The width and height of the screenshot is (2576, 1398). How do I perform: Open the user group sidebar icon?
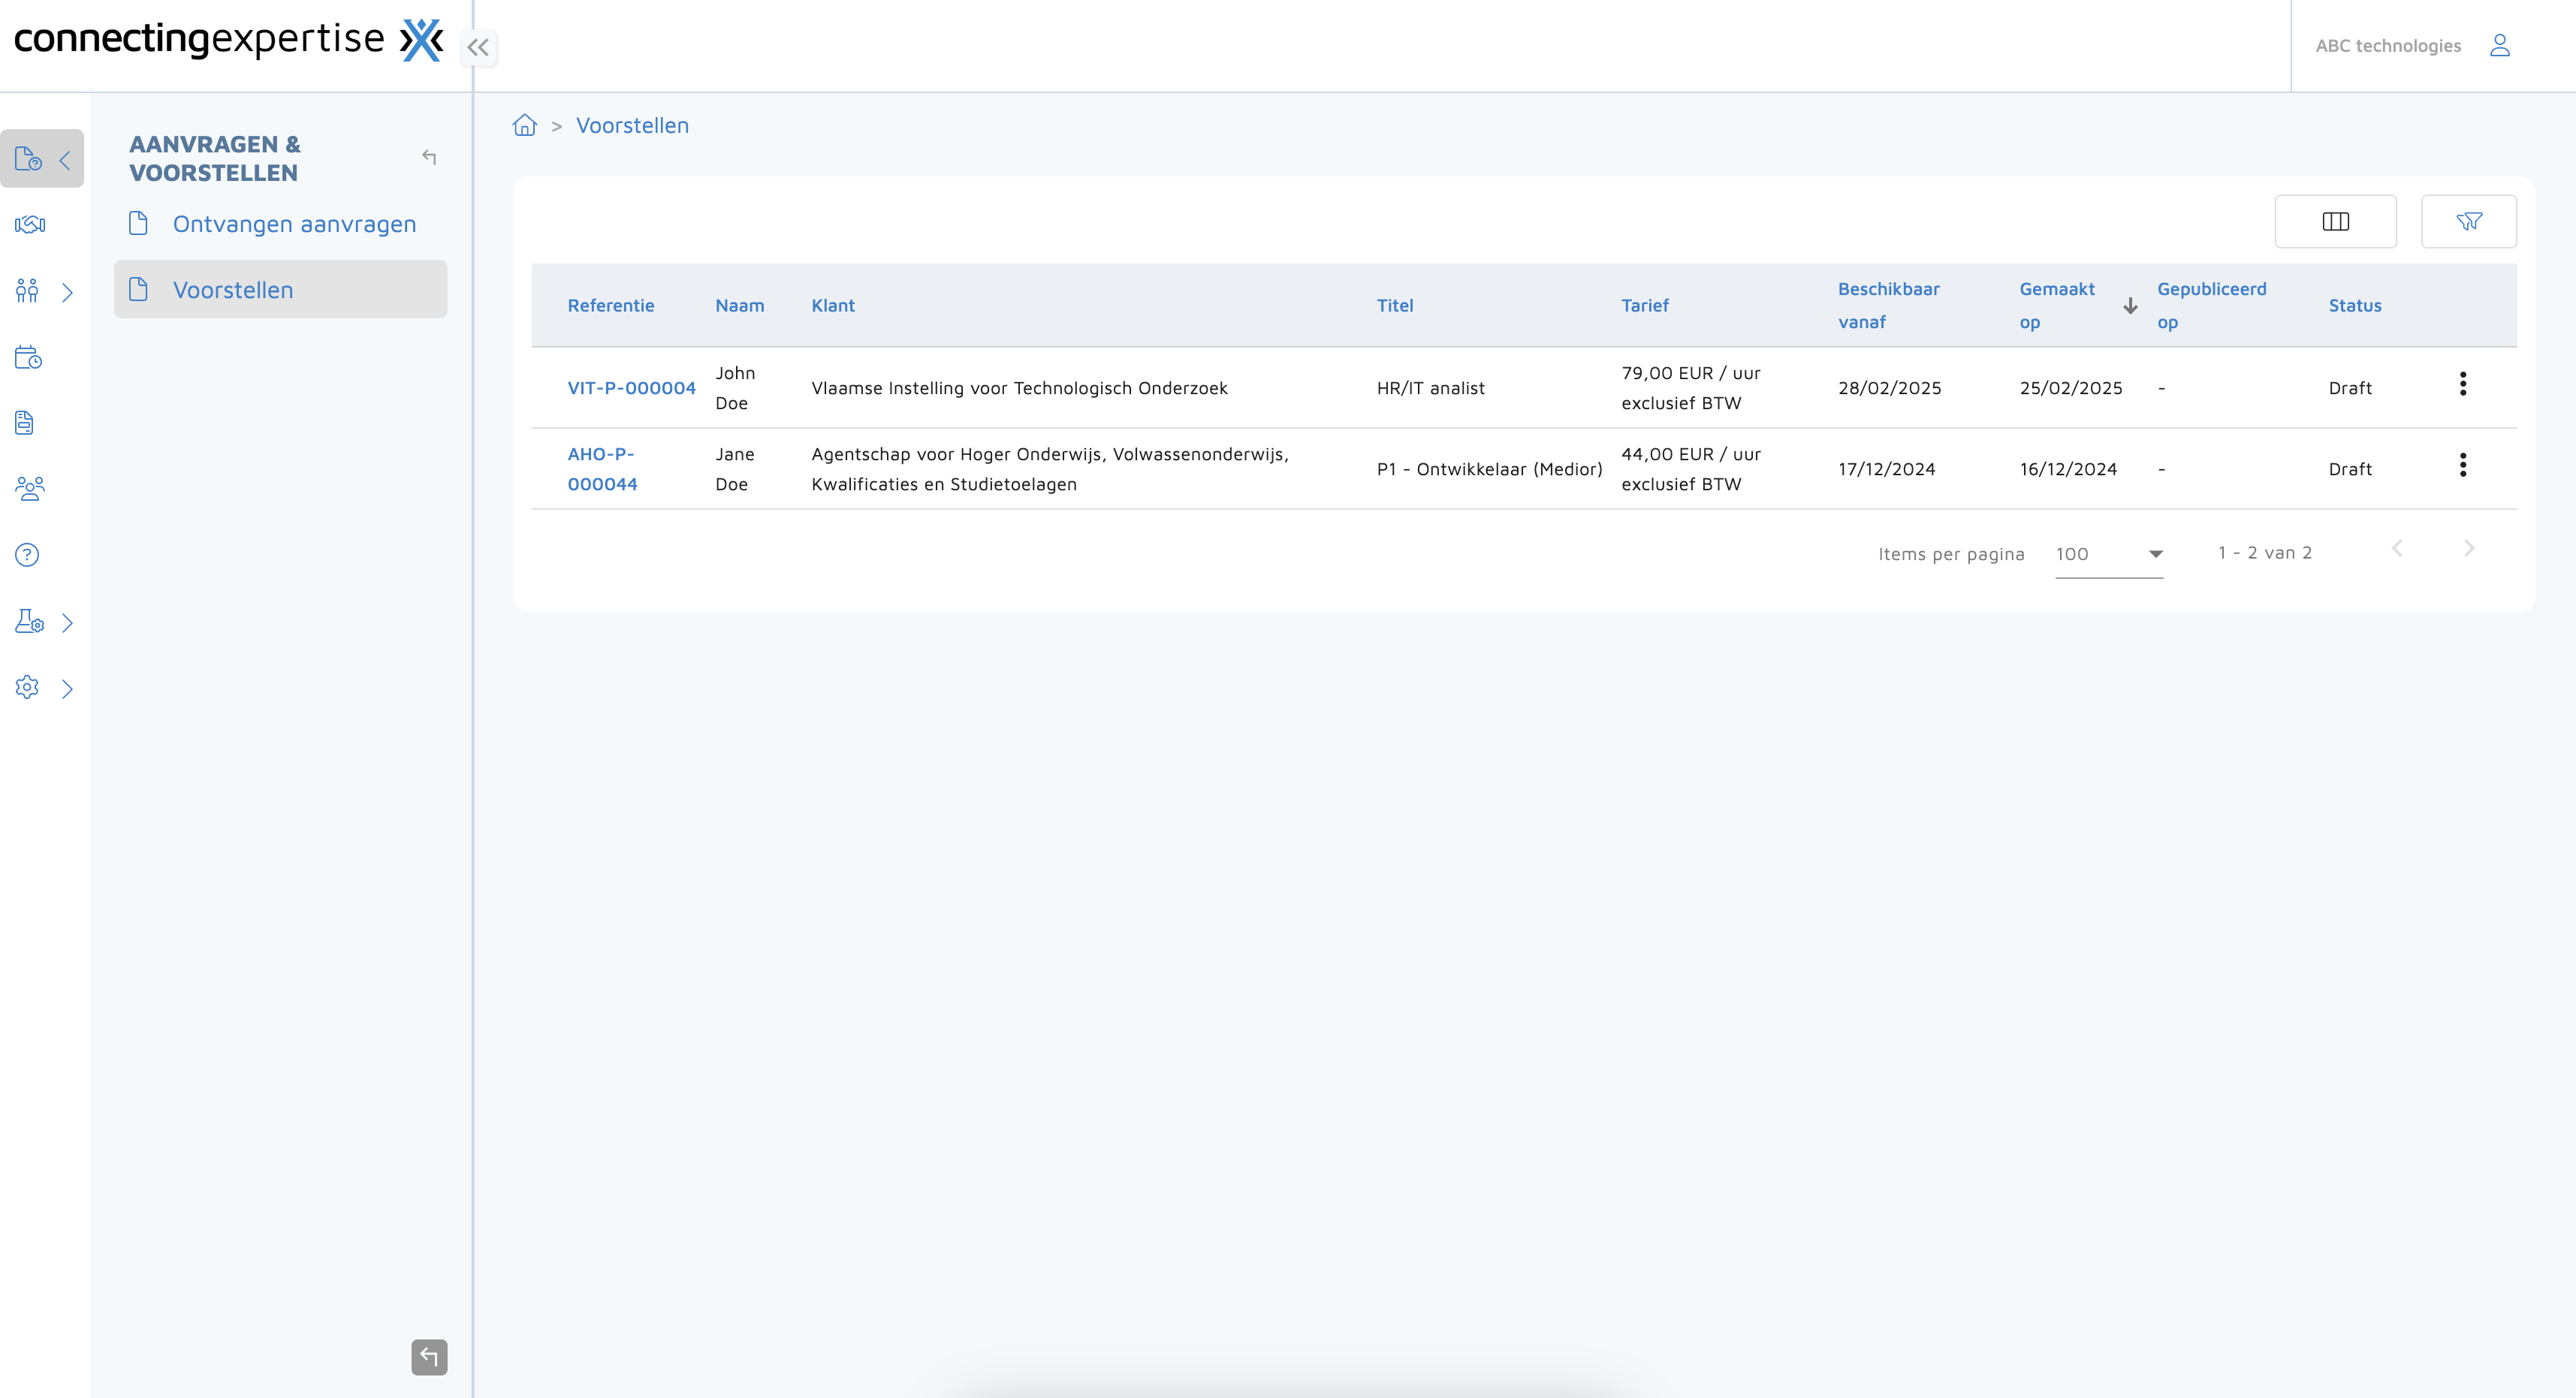pyautogui.click(x=29, y=488)
